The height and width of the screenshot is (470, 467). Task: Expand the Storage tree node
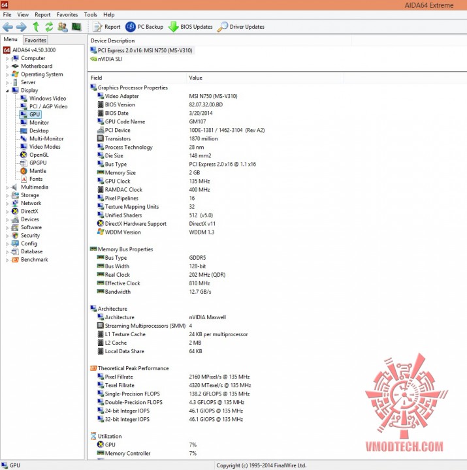pos(7,195)
